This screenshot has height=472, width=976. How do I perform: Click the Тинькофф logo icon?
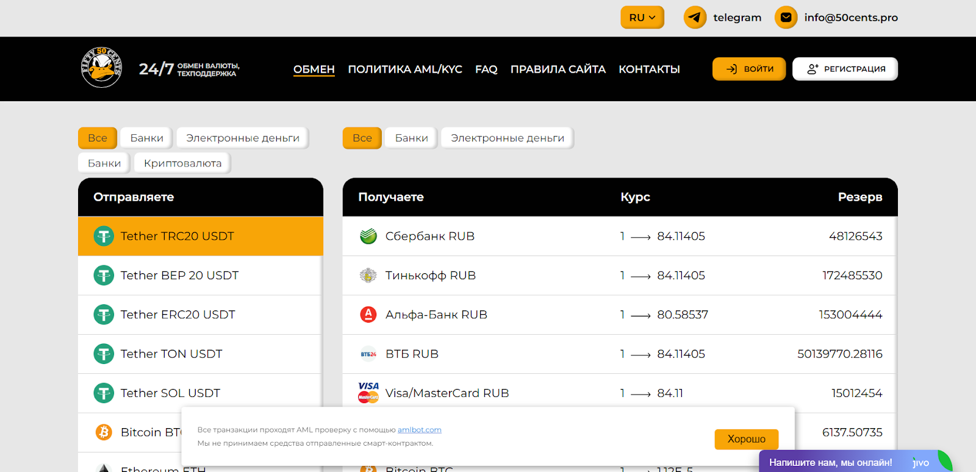click(x=368, y=276)
